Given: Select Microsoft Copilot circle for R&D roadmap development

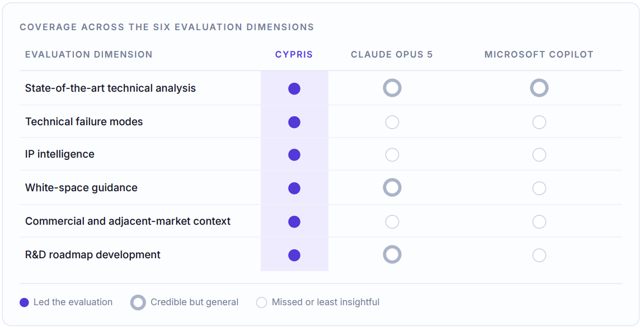Looking at the screenshot, I should [x=539, y=255].
